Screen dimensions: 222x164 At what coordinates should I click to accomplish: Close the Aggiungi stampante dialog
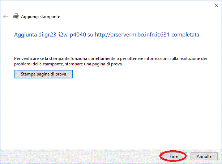click(216, 5)
